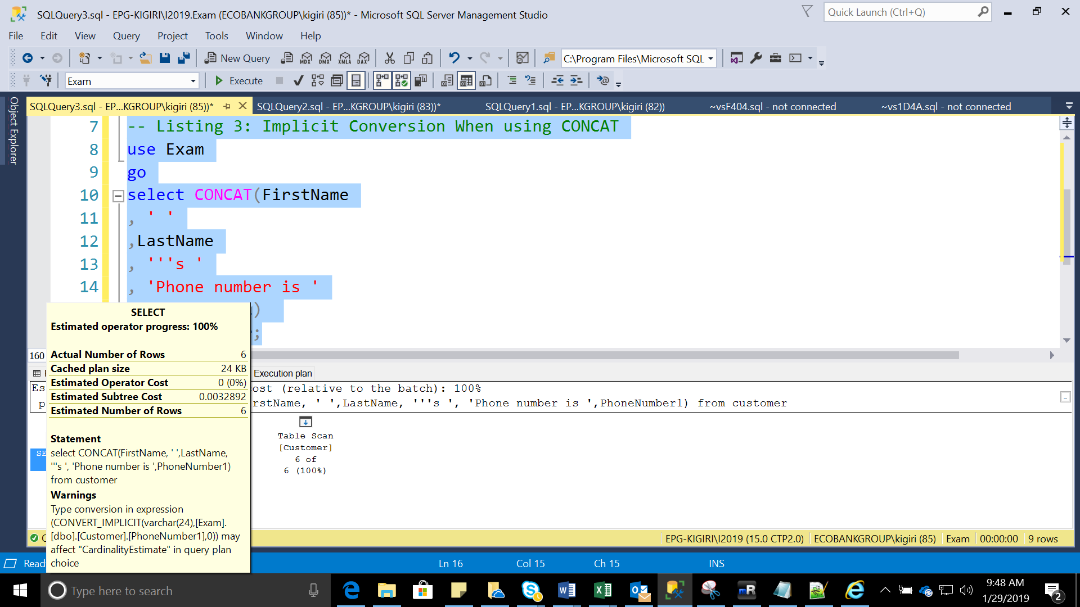1080x607 pixels.
Task: Click the Paste icon
Action: [427, 58]
